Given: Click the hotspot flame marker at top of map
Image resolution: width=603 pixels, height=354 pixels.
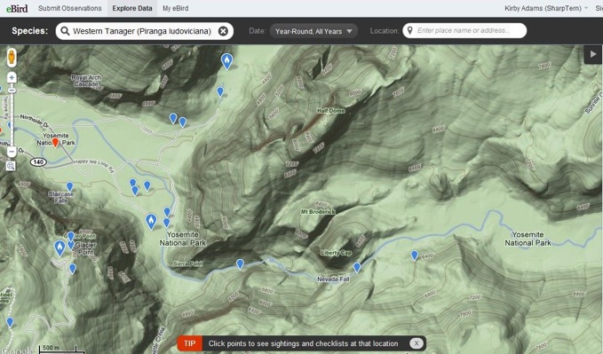Looking at the screenshot, I should click(x=226, y=61).
